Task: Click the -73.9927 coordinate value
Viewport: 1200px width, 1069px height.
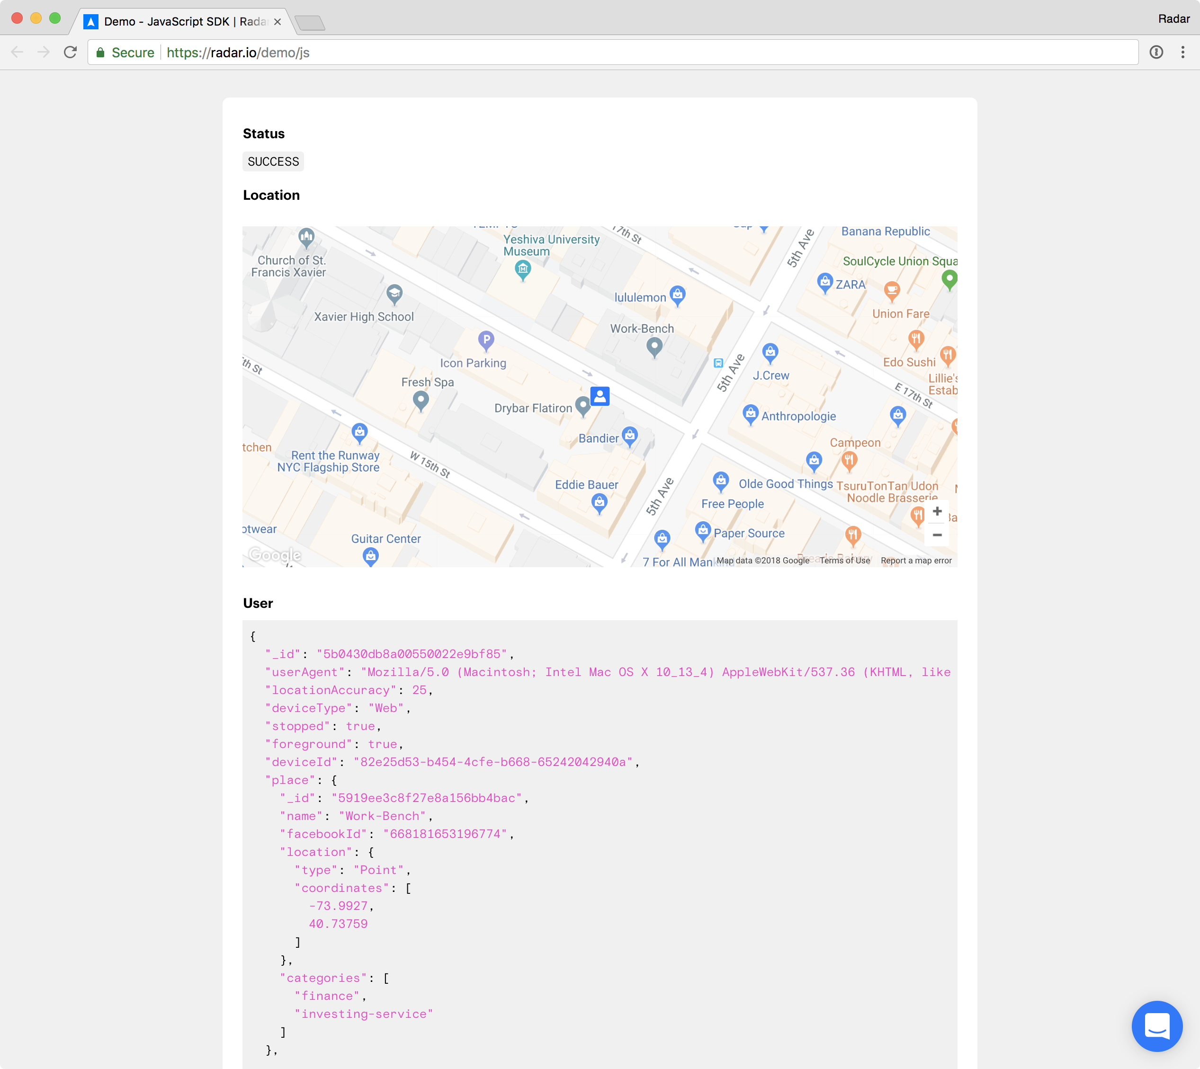Action: pyautogui.click(x=338, y=906)
